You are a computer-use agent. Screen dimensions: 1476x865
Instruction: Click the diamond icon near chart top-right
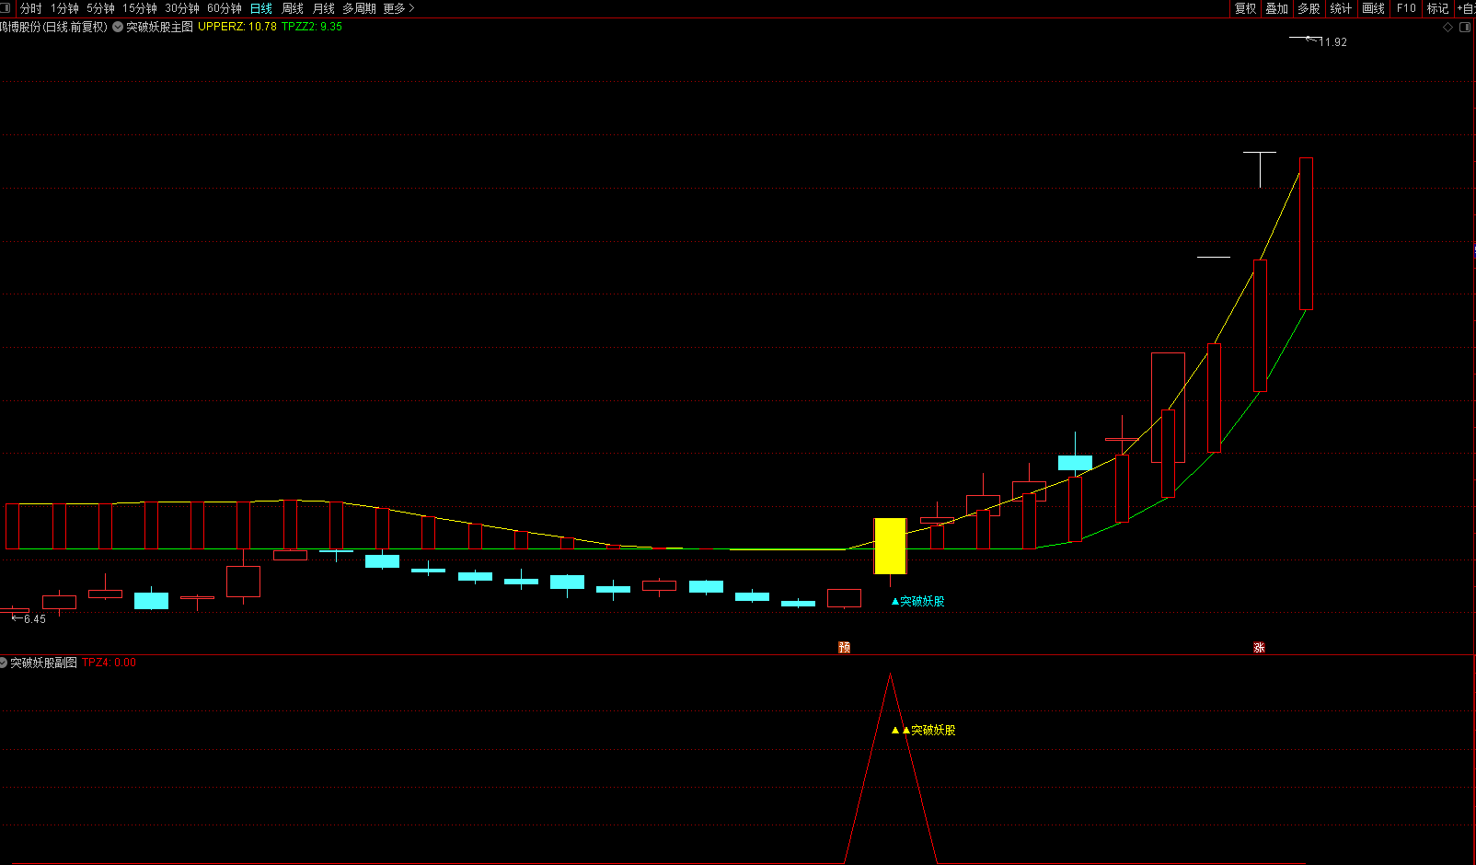coord(1447,28)
